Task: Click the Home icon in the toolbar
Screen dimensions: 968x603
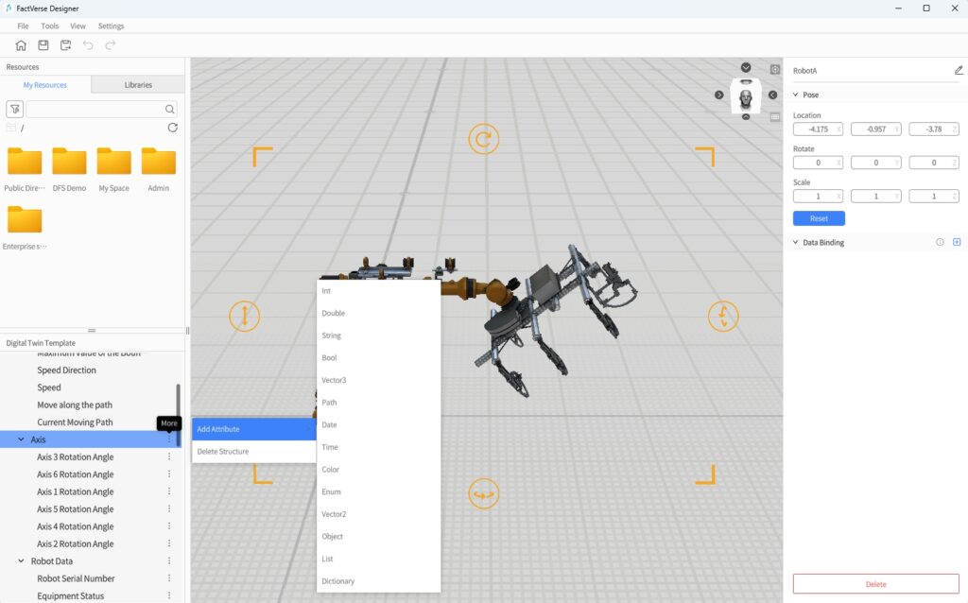Action: (x=21, y=45)
